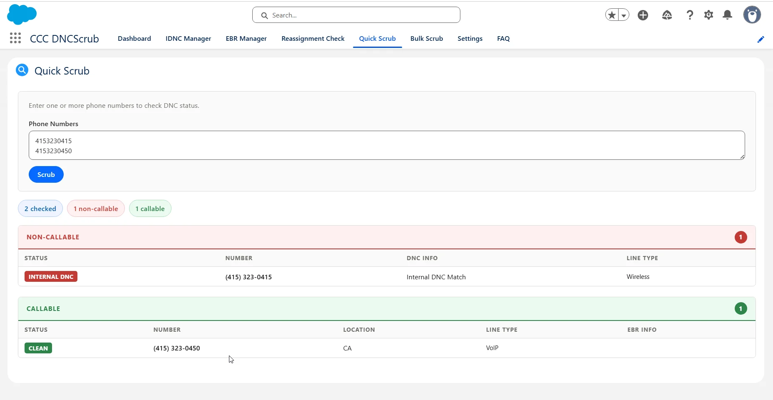The height and width of the screenshot is (400, 773).
Task: Select number (415) 323-0450
Action: [176, 348]
